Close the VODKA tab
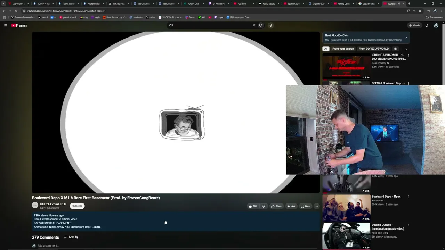445x250 pixels. [x=53, y=3]
